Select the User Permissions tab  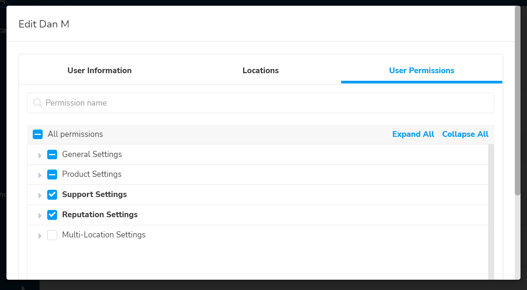[422, 70]
